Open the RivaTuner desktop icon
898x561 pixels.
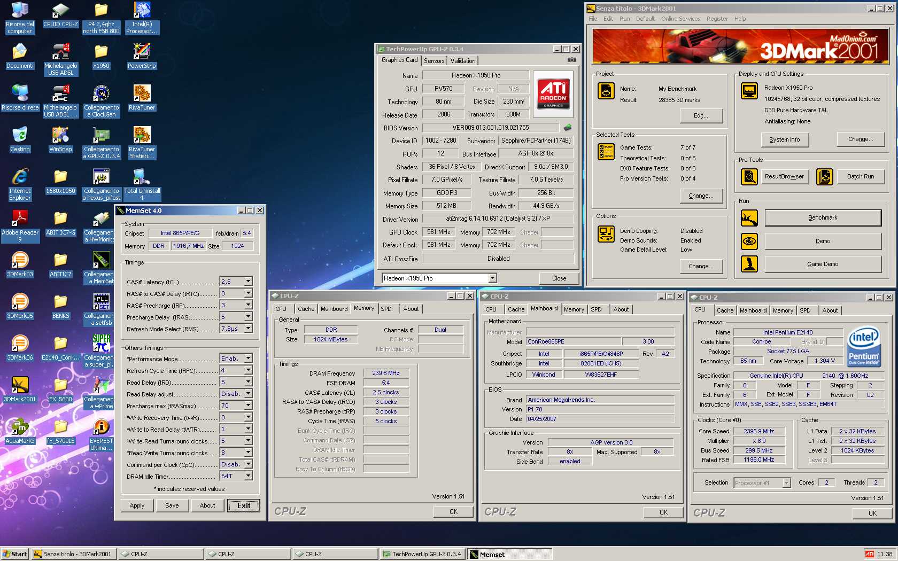[142, 98]
